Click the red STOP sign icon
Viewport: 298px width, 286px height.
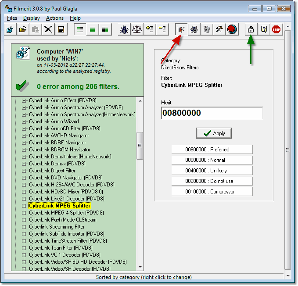point(276,29)
